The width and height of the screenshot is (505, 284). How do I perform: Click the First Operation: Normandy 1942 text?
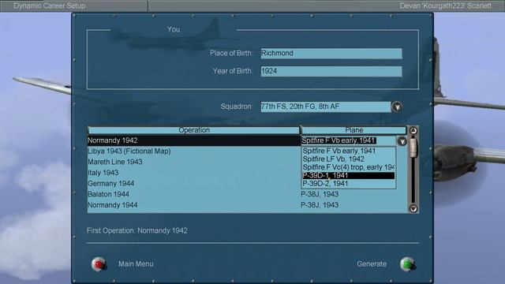coord(137,230)
